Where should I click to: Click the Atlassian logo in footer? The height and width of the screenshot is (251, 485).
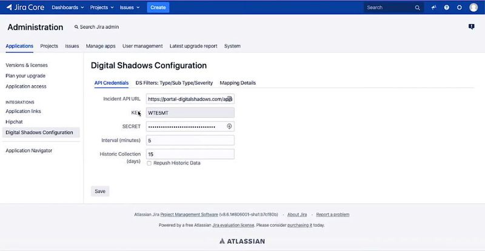(x=242, y=241)
